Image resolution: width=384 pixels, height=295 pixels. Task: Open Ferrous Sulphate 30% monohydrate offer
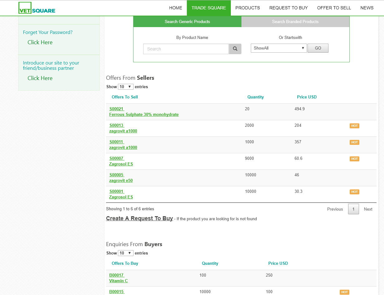coord(144,115)
